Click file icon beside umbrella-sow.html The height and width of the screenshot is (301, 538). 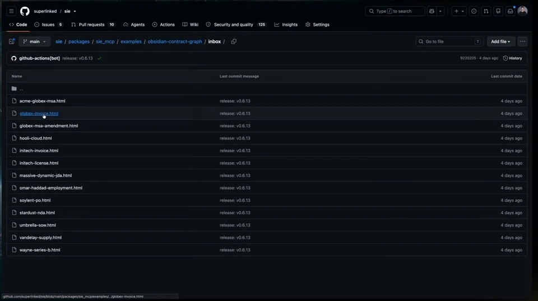pyautogui.click(x=14, y=225)
